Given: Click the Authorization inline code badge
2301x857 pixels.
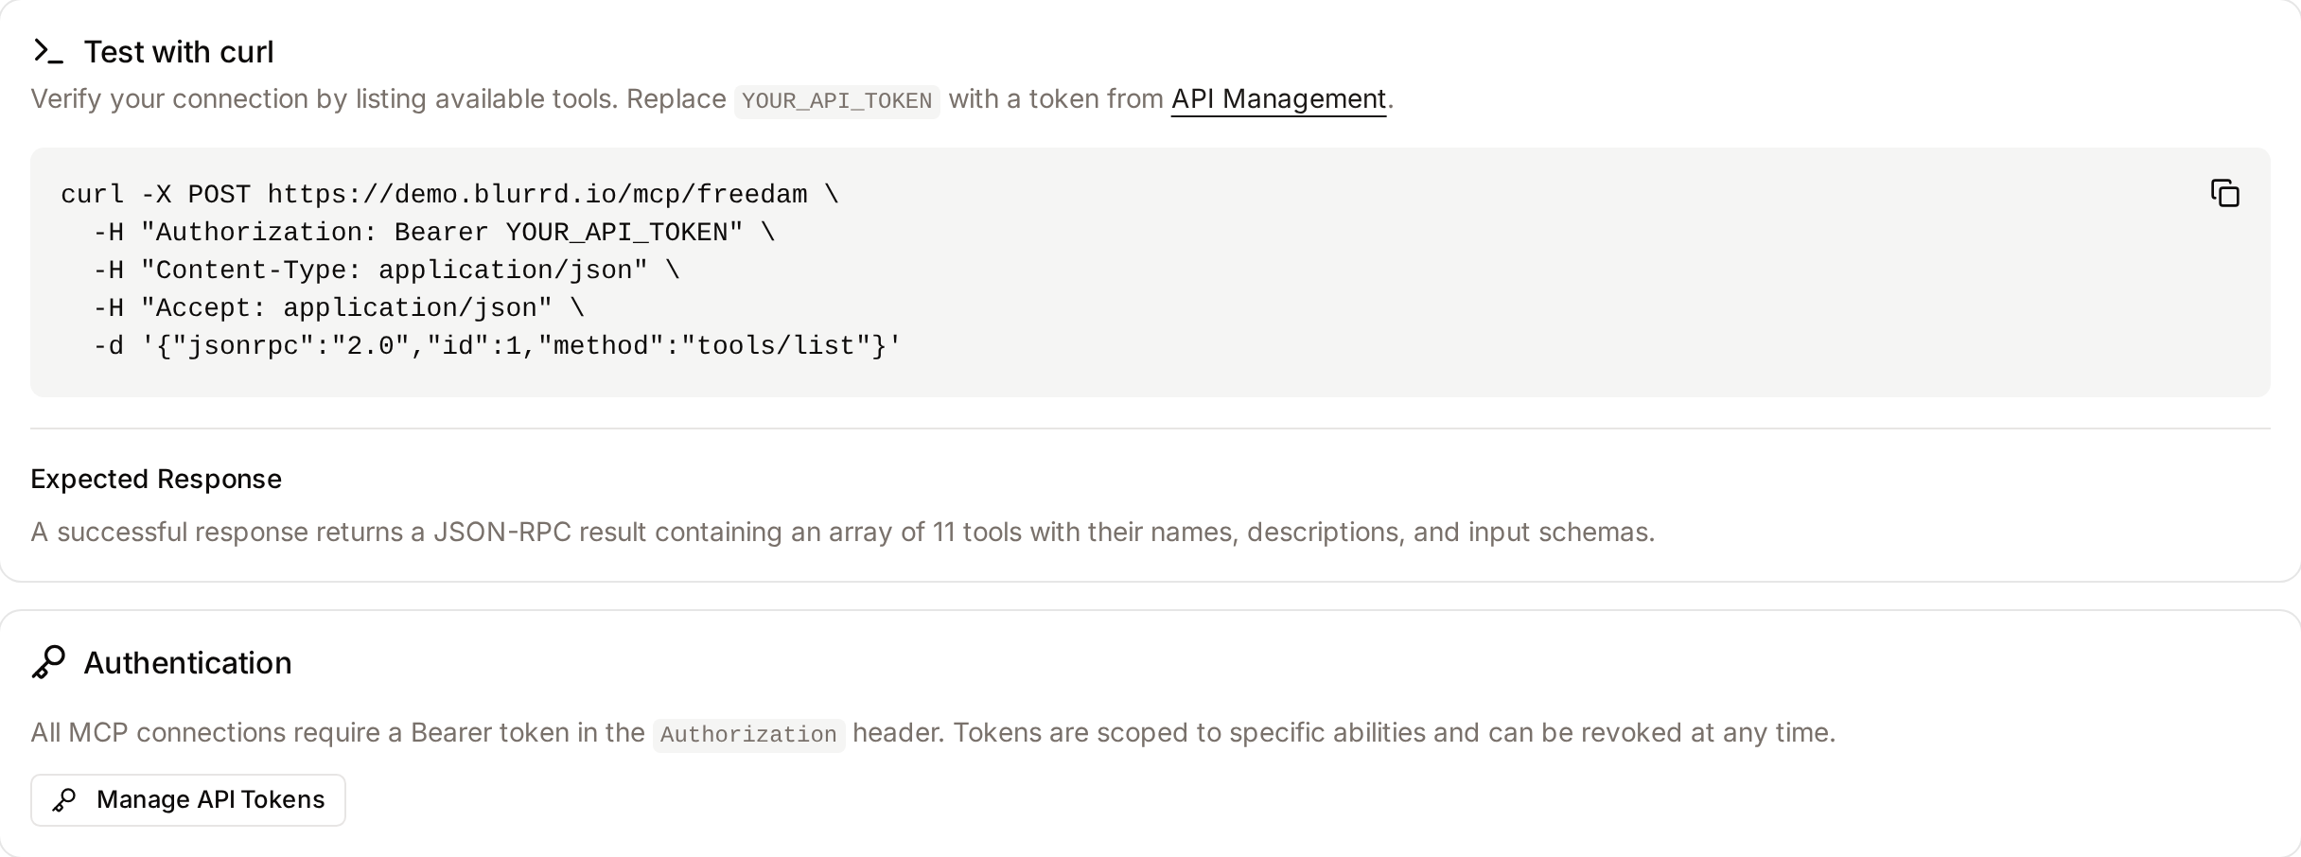Looking at the screenshot, I should coord(748,734).
